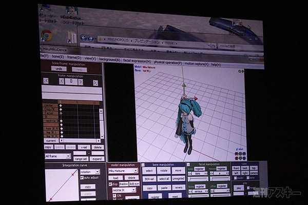Jump to the first frame
This screenshot has width=308, height=205.
46,80
